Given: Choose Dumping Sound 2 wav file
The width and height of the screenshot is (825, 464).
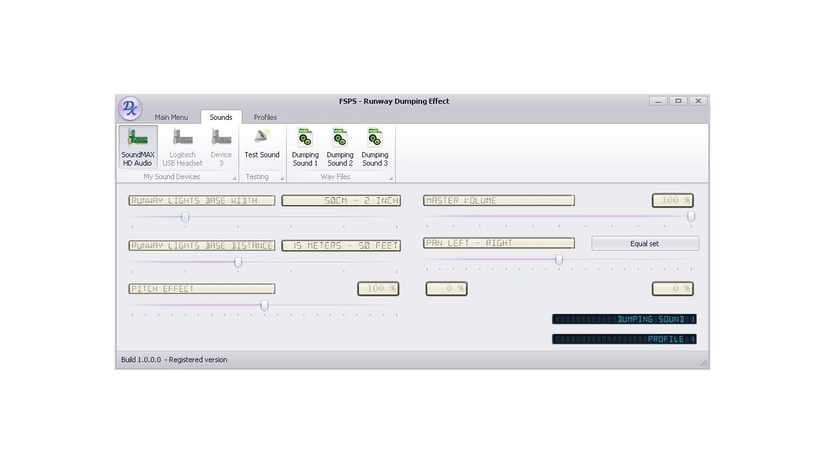Looking at the screenshot, I should 340,148.
